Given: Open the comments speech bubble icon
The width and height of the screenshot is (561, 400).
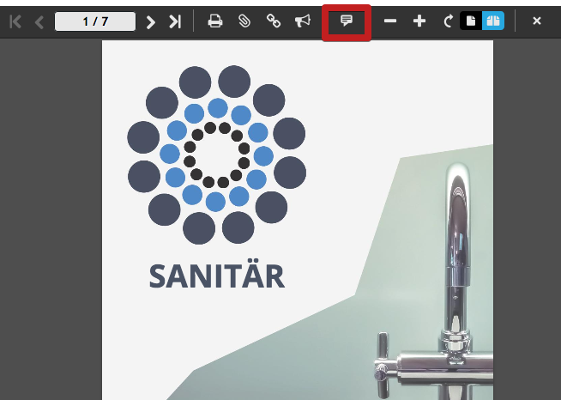Looking at the screenshot, I should click(347, 21).
